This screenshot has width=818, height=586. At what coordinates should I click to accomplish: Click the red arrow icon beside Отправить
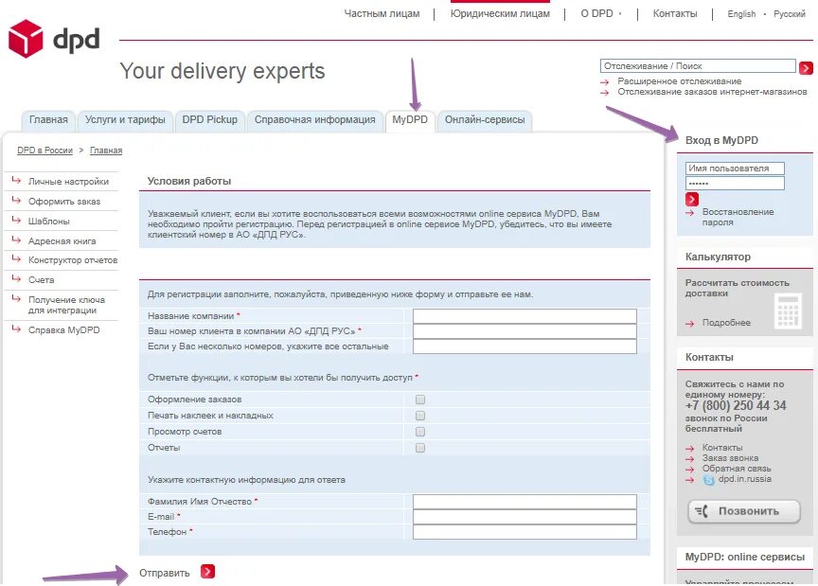[x=207, y=572]
